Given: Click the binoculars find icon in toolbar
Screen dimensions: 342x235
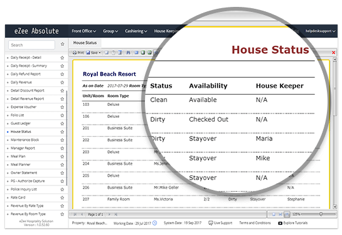Looking at the screenshot, I should coord(128,53).
